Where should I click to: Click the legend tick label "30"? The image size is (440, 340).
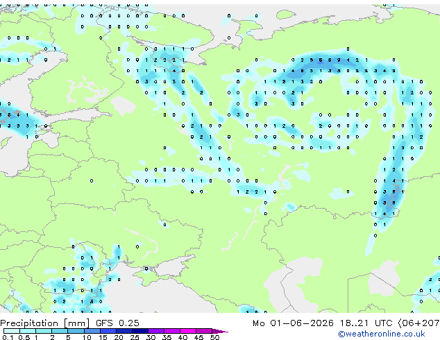(x=151, y=337)
